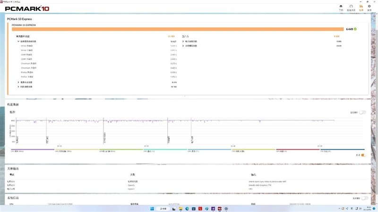Toggle the green GPU core clock legend
This screenshot has height=212, width=378.
coord(121,150)
